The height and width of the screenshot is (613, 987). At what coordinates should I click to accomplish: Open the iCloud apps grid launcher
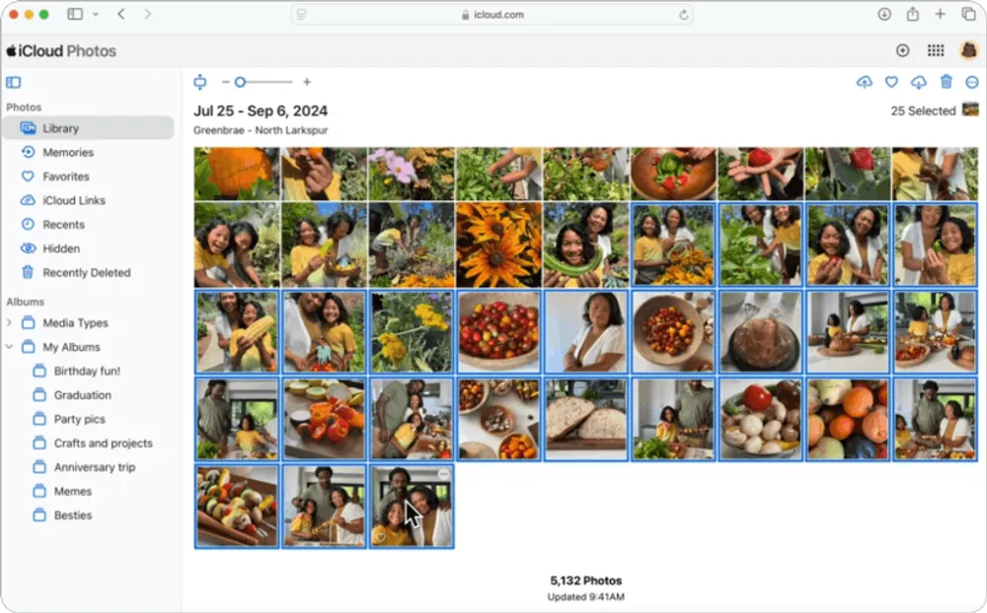[x=935, y=50]
